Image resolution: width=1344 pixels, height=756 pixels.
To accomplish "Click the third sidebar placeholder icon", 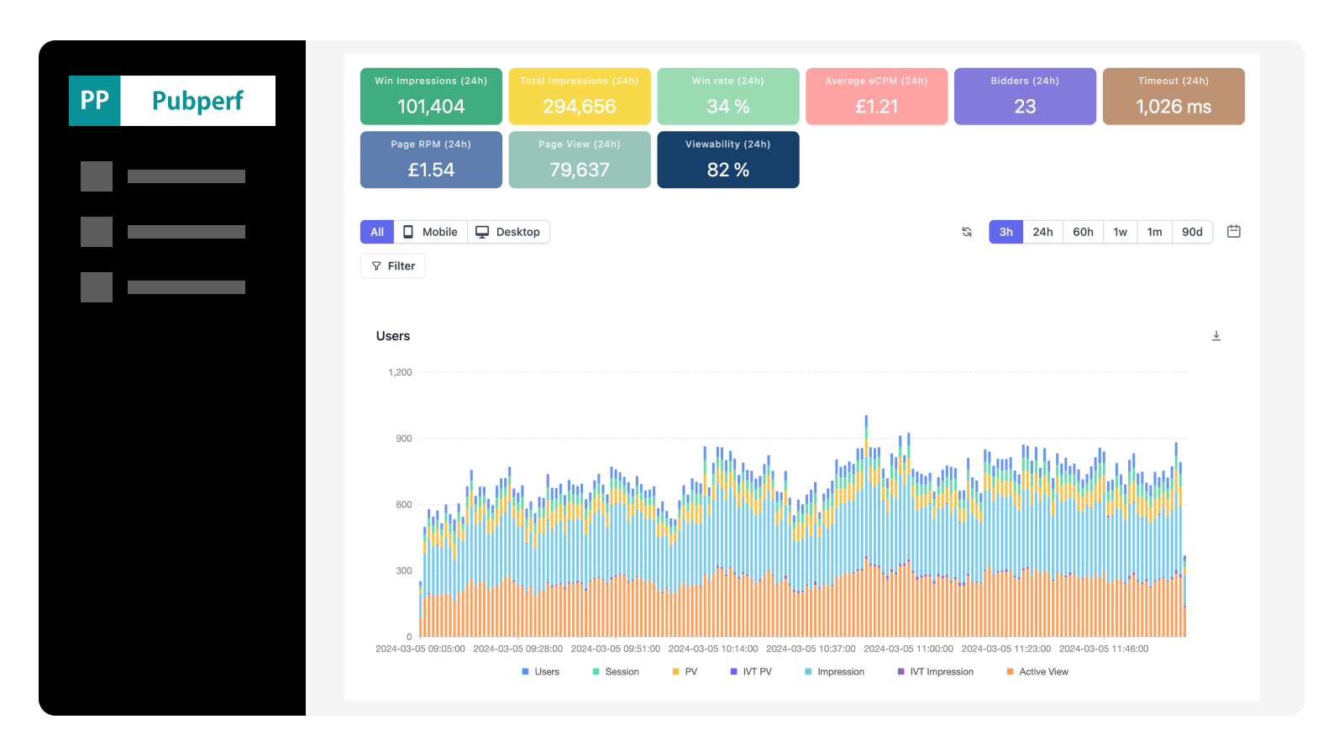I will (97, 287).
